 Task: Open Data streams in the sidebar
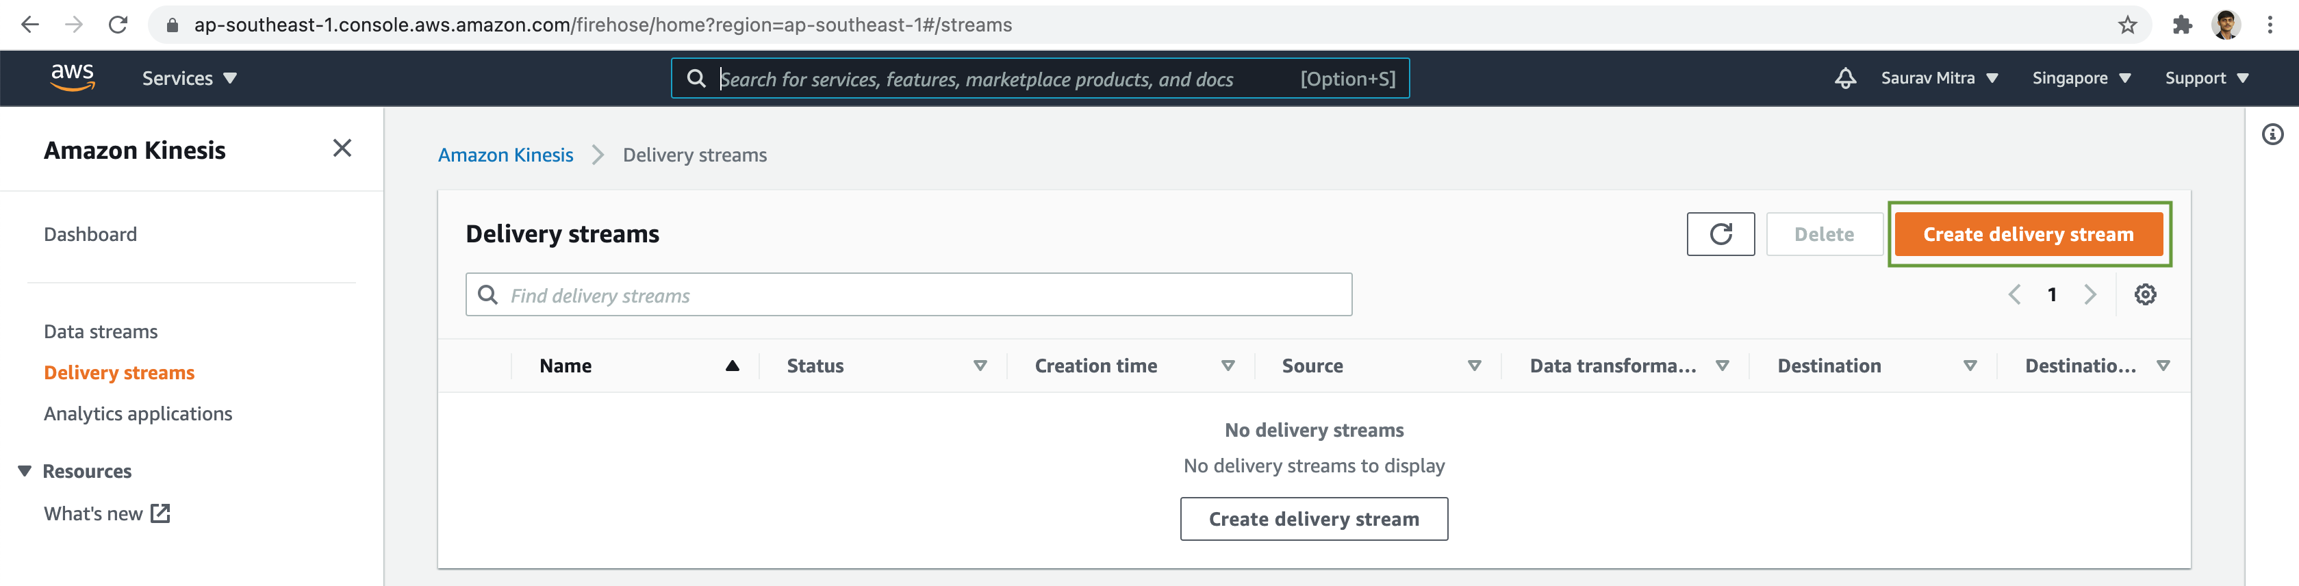pyautogui.click(x=101, y=332)
